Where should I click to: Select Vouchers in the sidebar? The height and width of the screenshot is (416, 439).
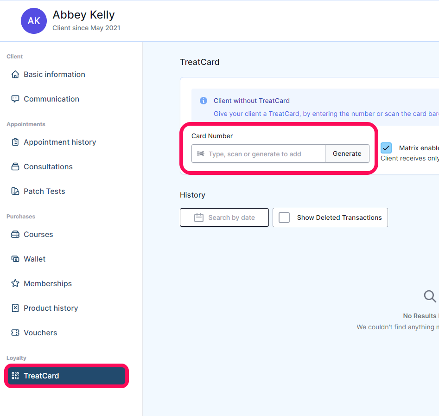click(x=67, y=333)
